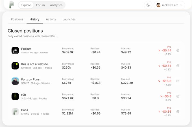Click the Pons PnL value -$0.66
Viewport: 192px width, 127px height.
click(x=166, y=112)
